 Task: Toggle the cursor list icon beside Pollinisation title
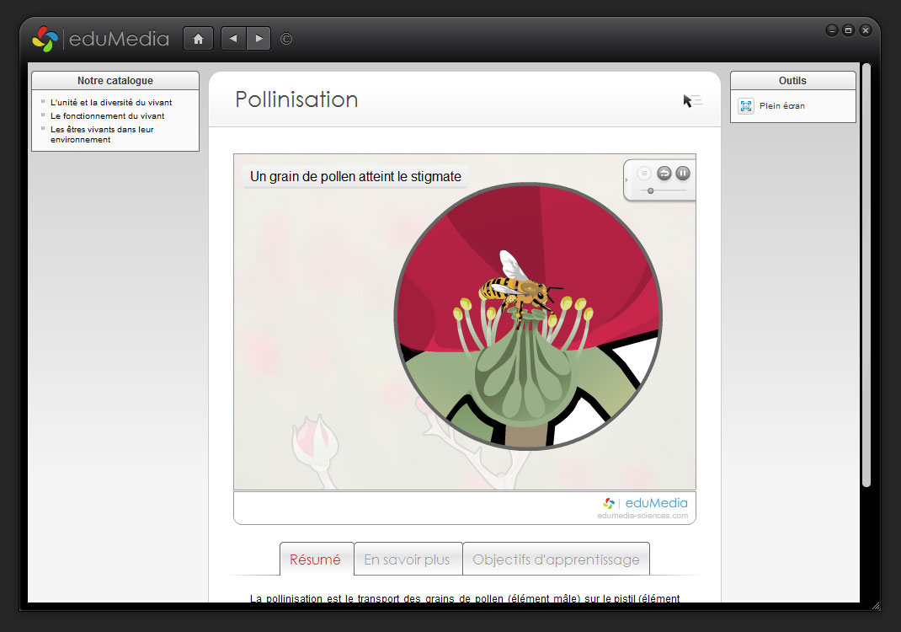click(x=692, y=101)
